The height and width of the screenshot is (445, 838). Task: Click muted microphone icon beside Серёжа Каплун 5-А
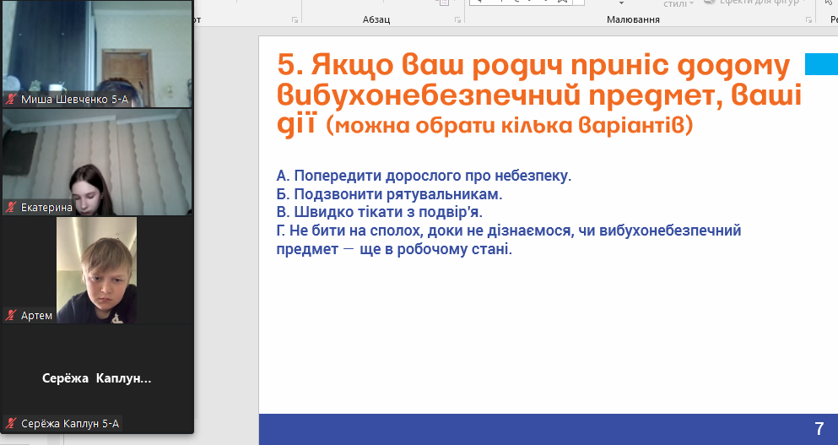[11, 424]
